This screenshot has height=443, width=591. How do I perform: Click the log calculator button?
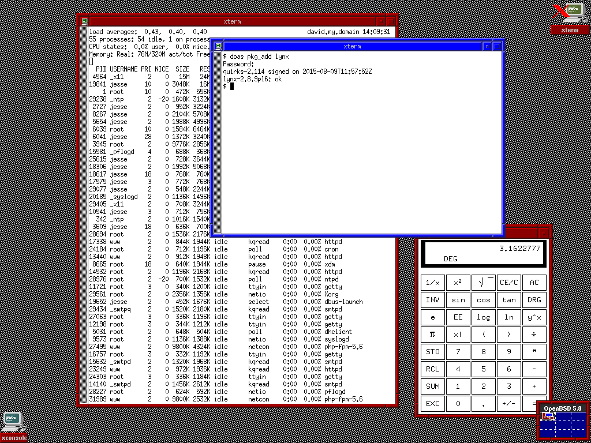tap(484, 317)
